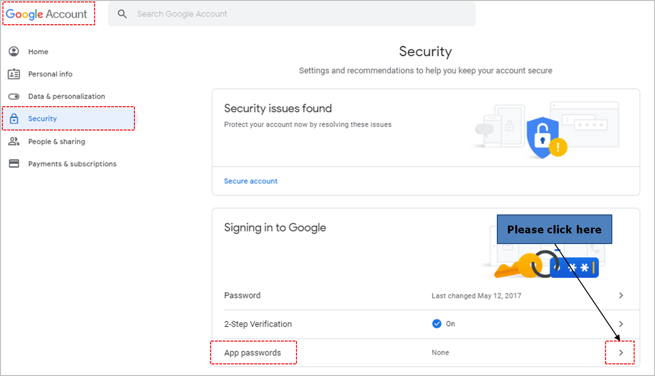655x376 pixels.
Task: Open the App passwords chevron arrow
Action: 621,353
